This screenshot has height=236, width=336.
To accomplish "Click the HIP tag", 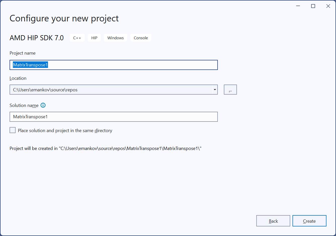I will pos(94,38).
